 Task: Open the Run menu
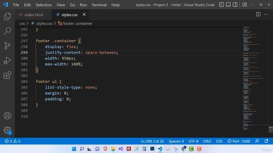(83, 5)
